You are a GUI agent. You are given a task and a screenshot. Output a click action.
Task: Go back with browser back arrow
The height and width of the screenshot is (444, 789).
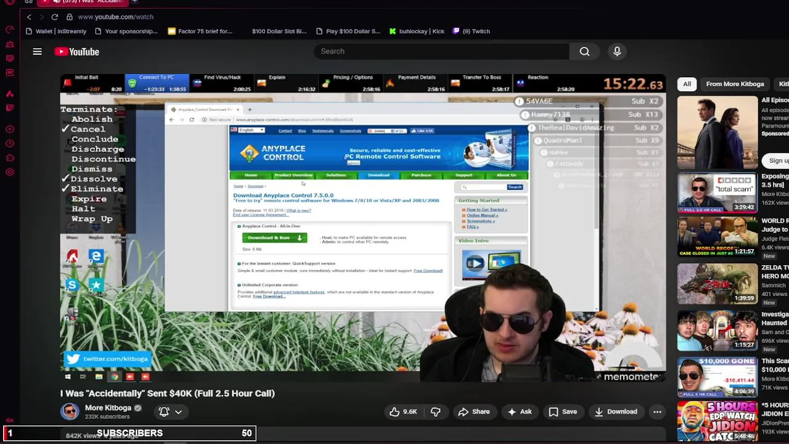(x=28, y=17)
